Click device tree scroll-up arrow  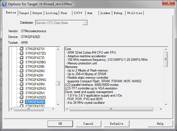point(58,49)
